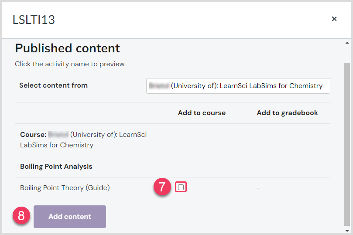Close the LSLTI13 dialog with X icon
This screenshot has height=235, width=353.
pyautogui.click(x=334, y=19)
